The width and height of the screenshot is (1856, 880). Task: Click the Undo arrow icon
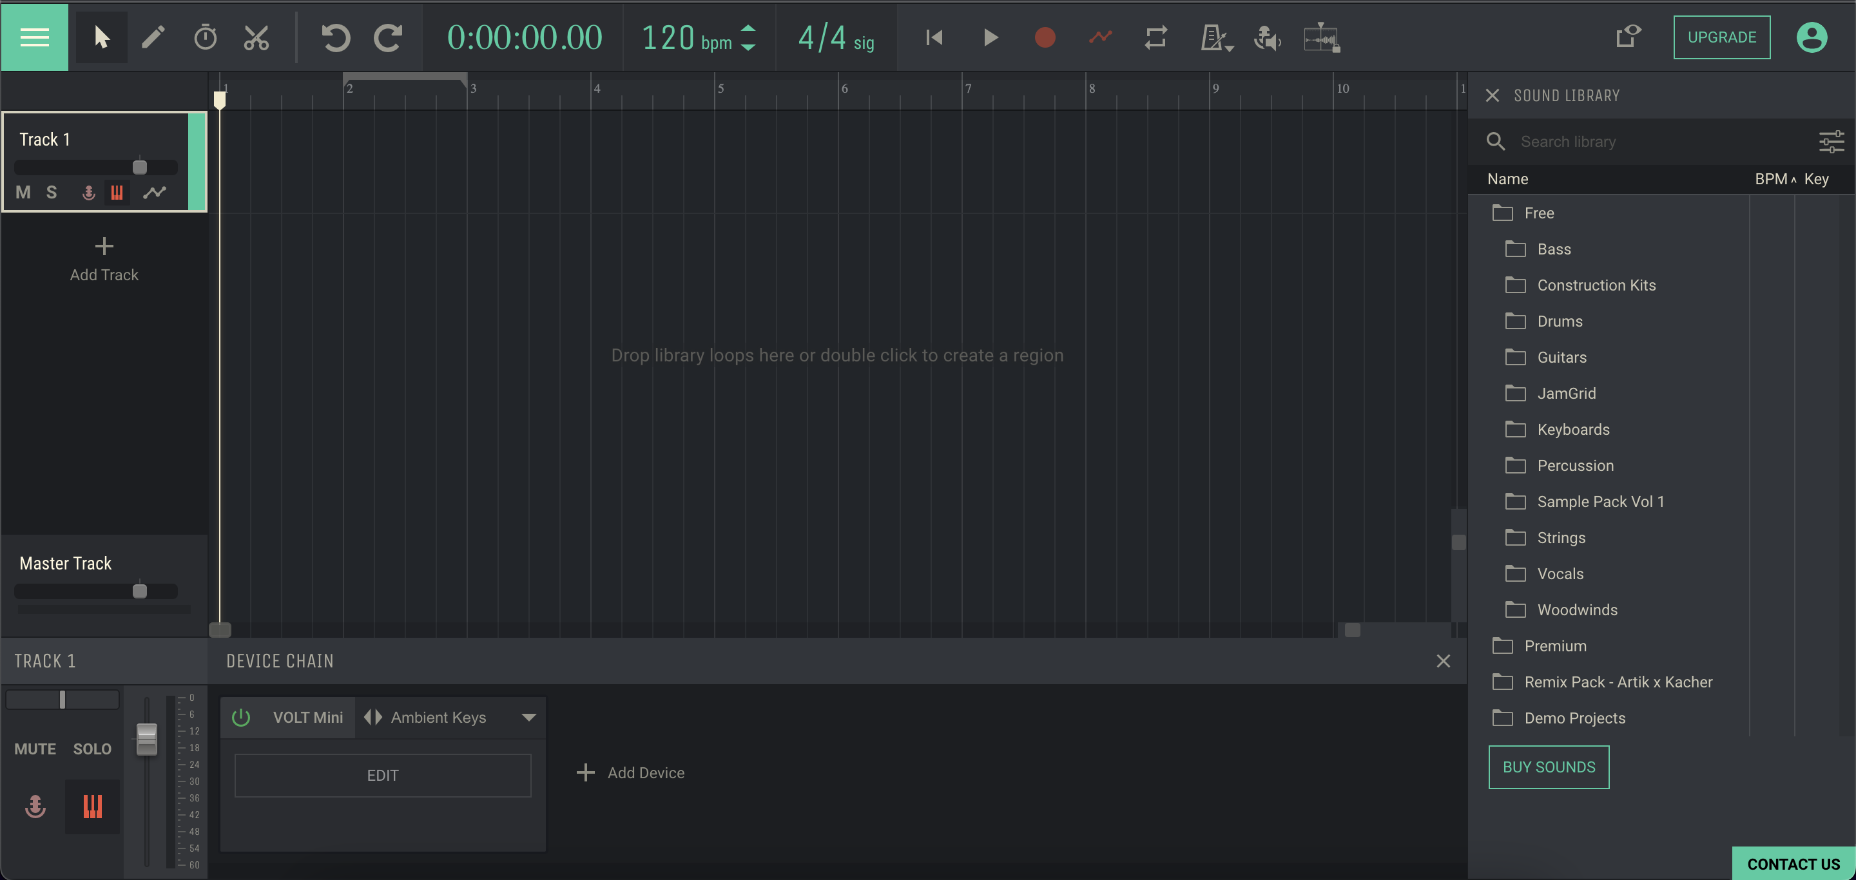coord(335,37)
